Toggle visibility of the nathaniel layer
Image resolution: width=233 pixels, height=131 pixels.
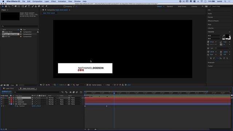click(x=1, y=102)
